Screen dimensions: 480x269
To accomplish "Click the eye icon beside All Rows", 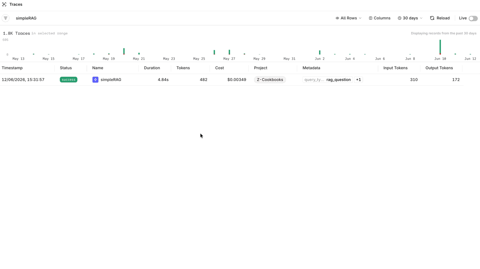I will click(337, 18).
